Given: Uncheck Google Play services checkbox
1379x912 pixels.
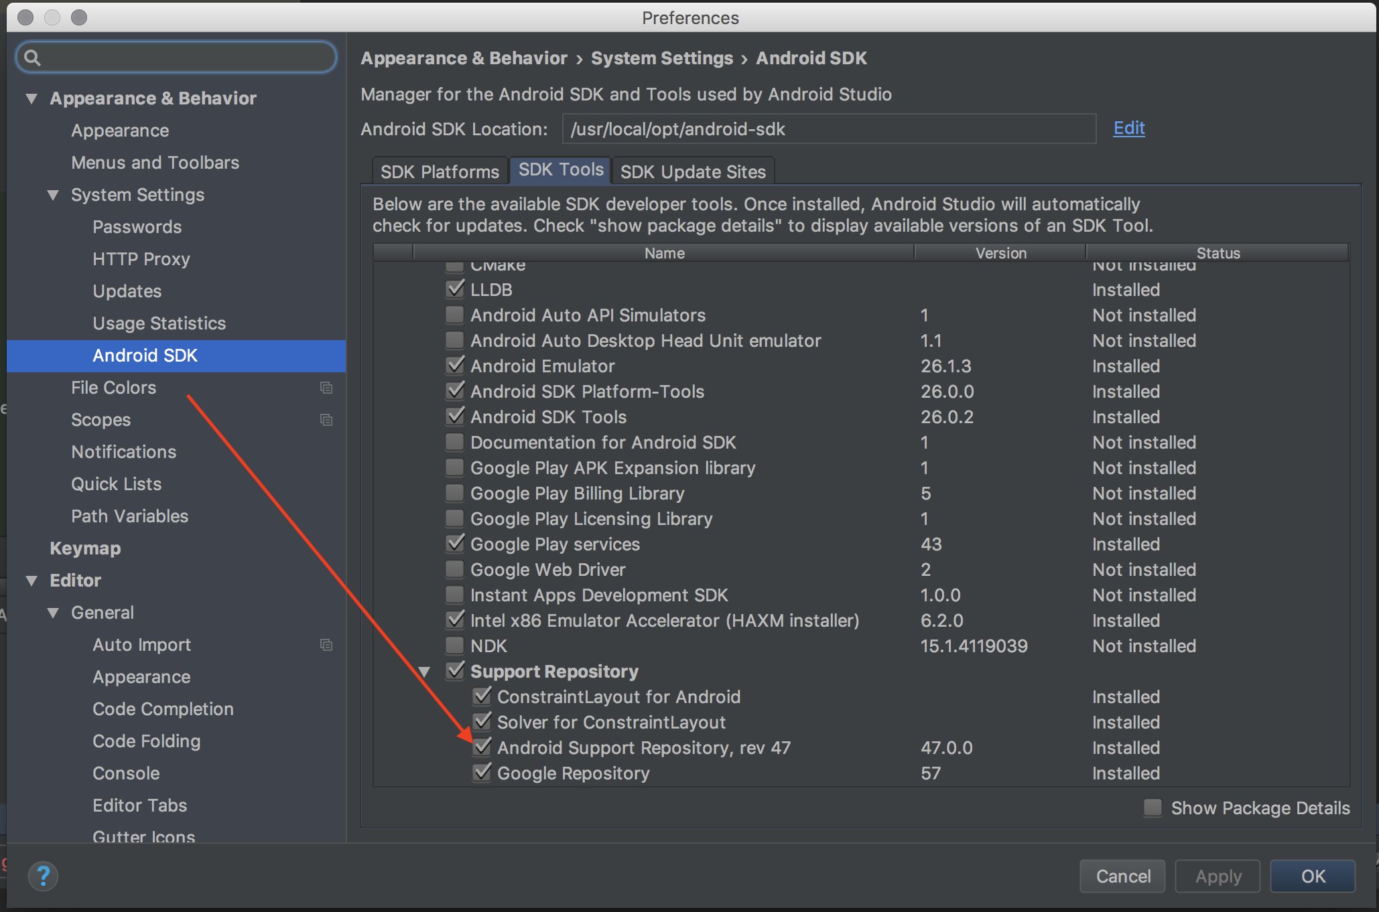Looking at the screenshot, I should (455, 544).
